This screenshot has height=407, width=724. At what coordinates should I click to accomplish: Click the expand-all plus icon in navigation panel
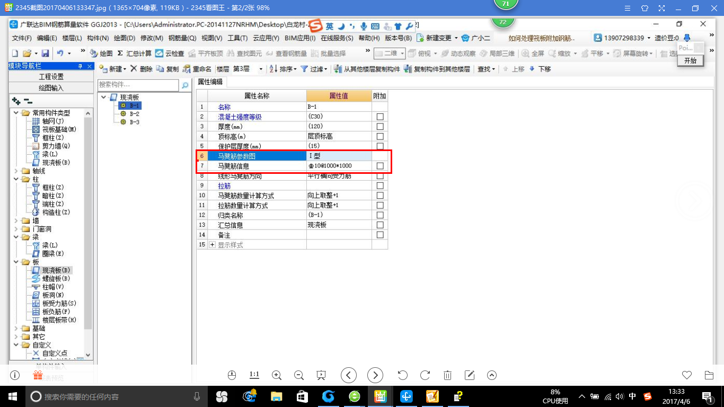tap(16, 101)
